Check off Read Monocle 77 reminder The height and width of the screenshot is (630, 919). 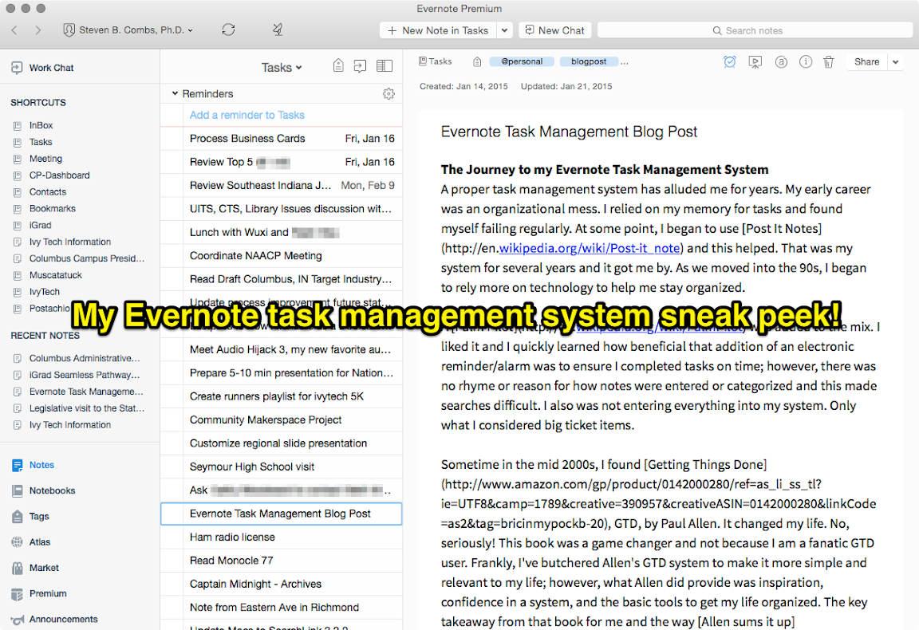[x=172, y=561]
